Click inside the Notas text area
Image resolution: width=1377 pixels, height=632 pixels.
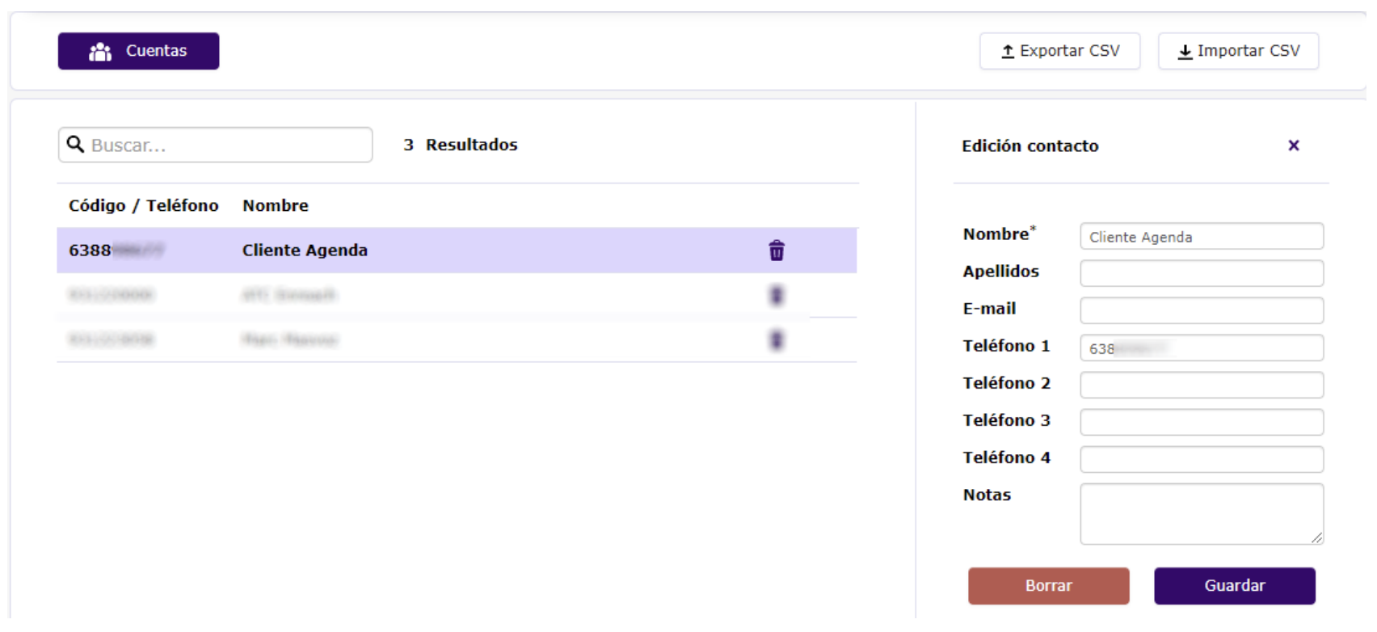click(1201, 514)
